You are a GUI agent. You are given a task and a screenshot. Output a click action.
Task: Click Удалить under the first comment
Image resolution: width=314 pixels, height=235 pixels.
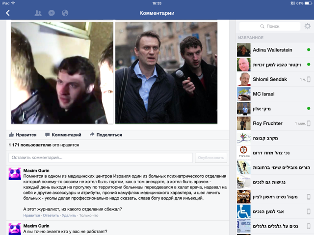[69, 215]
